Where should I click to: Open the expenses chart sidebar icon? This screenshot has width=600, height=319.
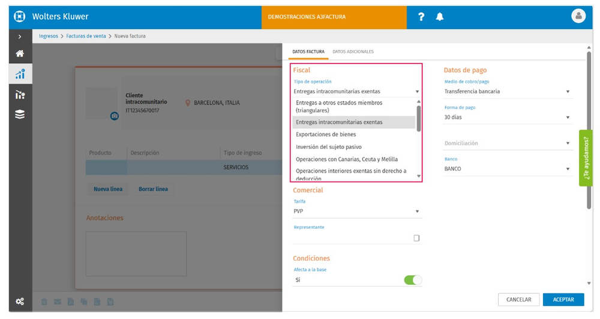(20, 94)
